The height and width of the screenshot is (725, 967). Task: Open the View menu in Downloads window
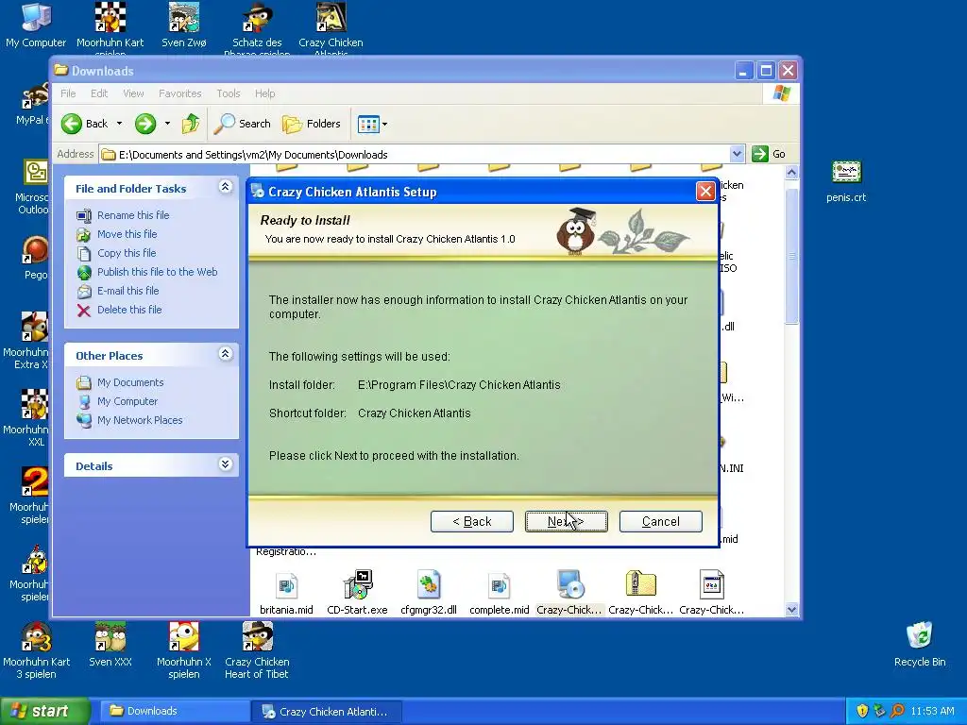tap(133, 93)
